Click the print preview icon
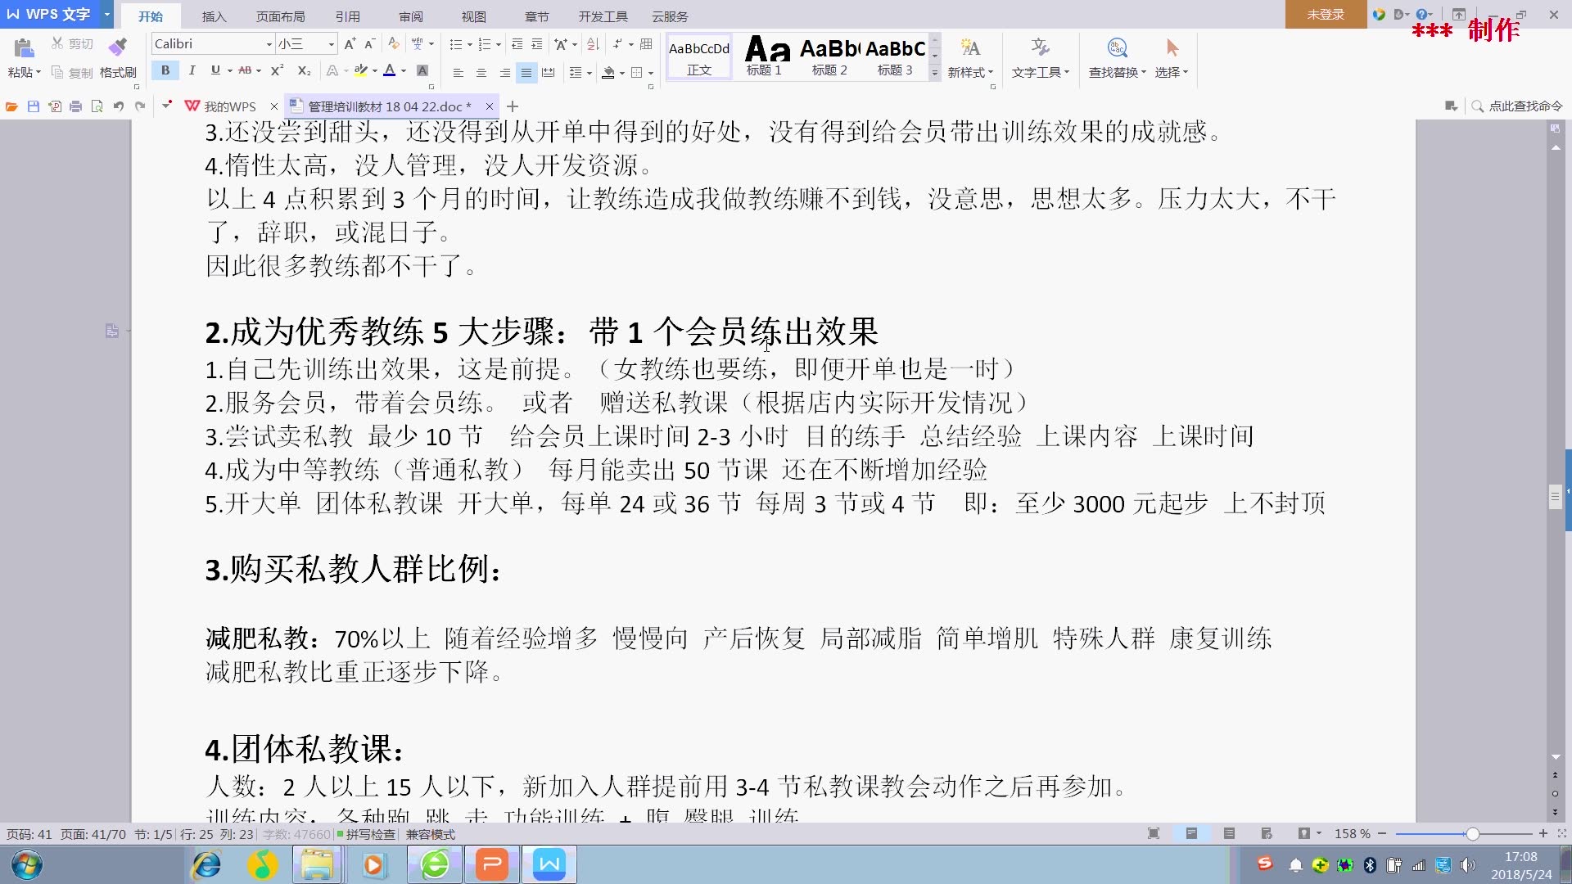Image resolution: width=1572 pixels, height=884 pixels. coord(97,106)
